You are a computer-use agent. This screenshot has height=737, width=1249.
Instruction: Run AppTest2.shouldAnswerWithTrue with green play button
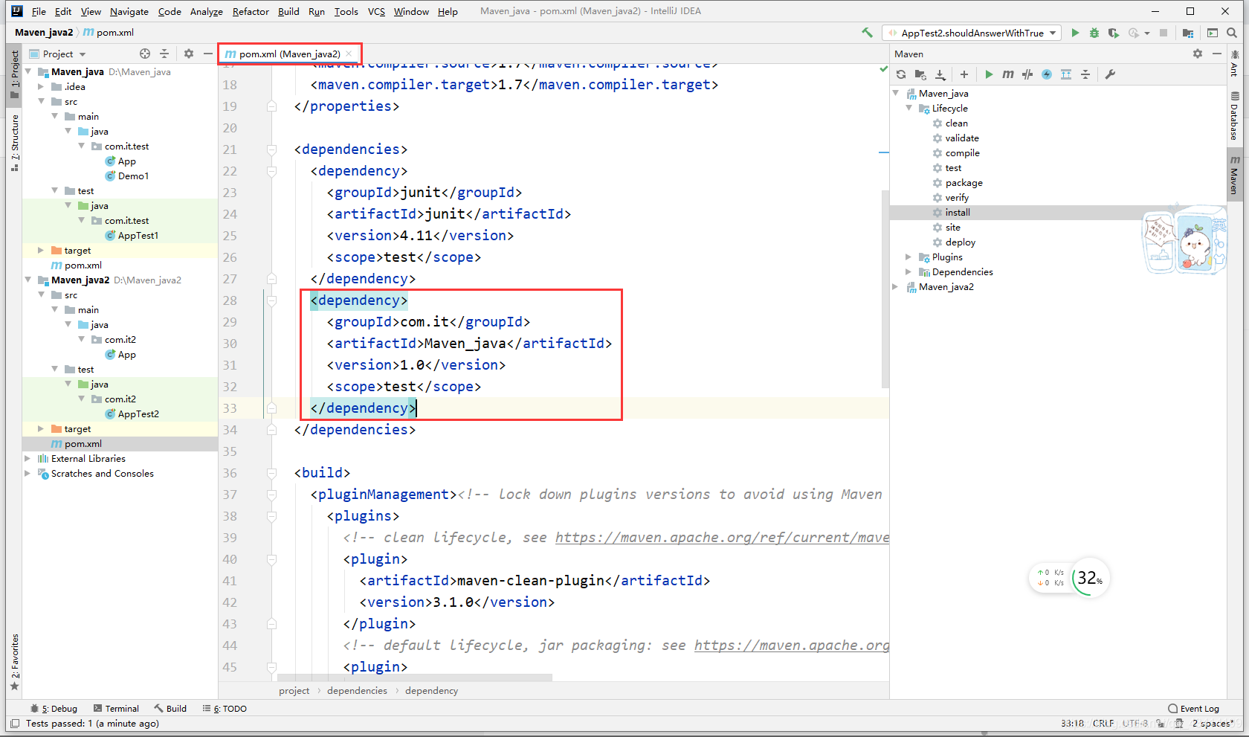pos(1075,33)
